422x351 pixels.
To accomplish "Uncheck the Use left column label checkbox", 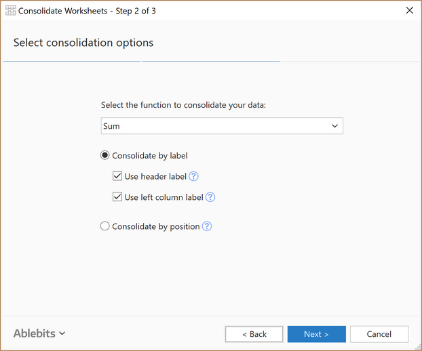I will coord(117,197).
